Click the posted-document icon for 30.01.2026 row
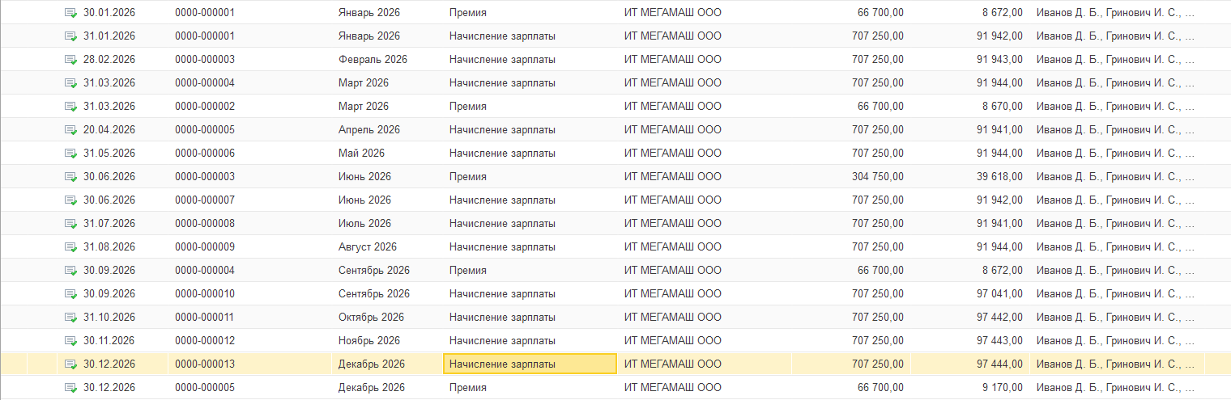The height and width of the screenshot is (400, 1231). (70, 13)
